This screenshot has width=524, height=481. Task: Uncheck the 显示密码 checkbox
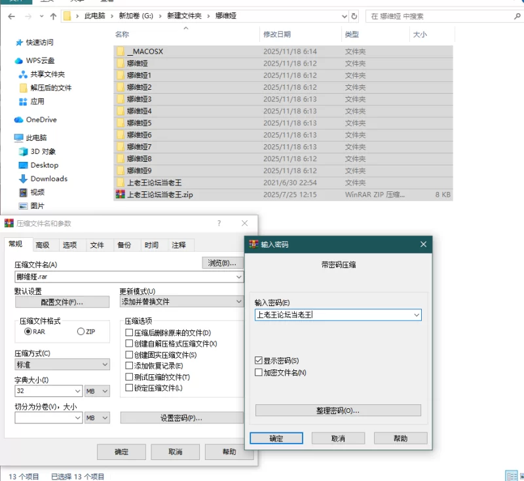[x=259, y=361]
